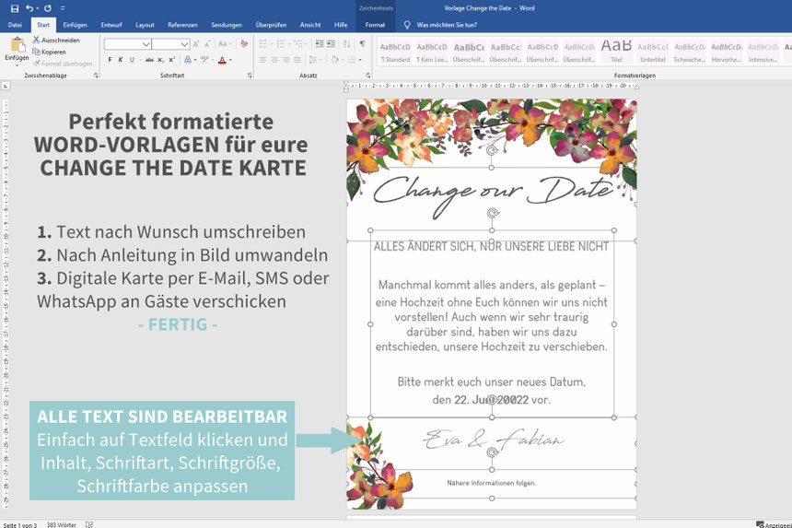Apply paragraph shading paint bucket
The height and width of the screenshot is (528, 792).
[334, 60]
